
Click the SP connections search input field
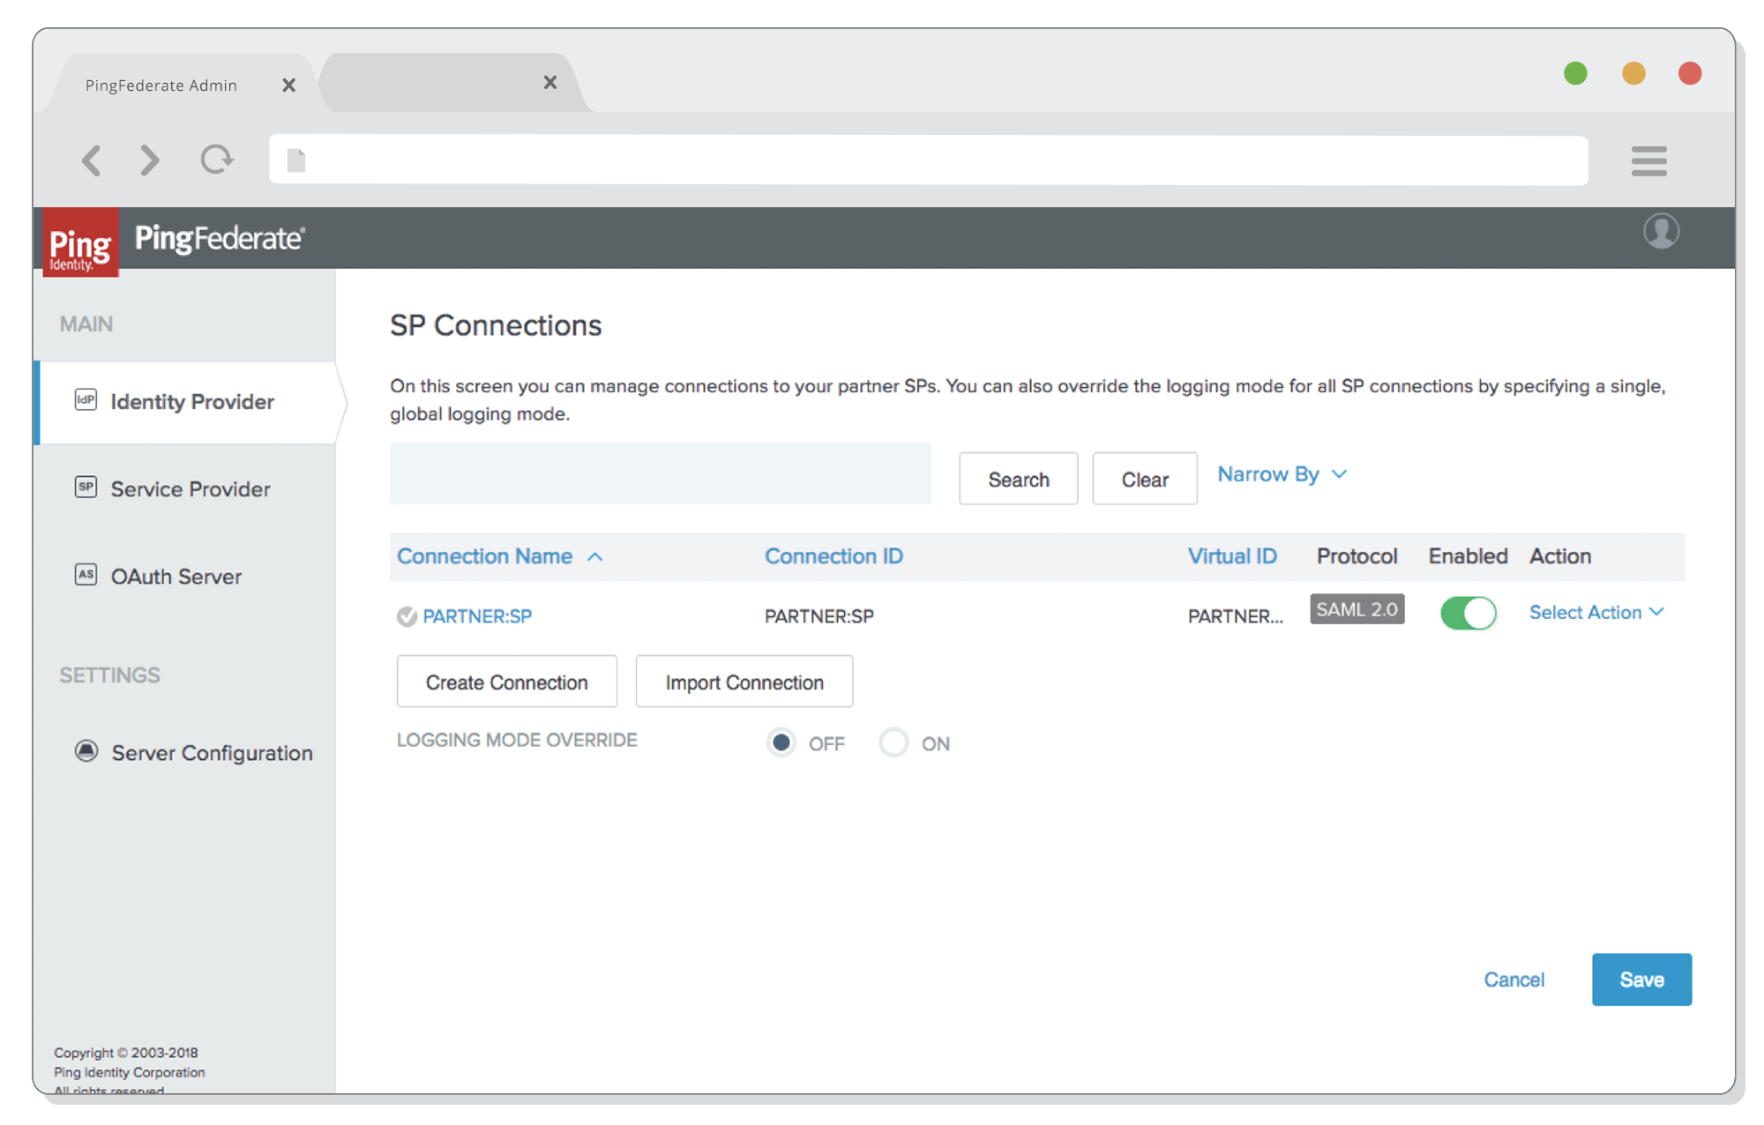tap(660, 474)
